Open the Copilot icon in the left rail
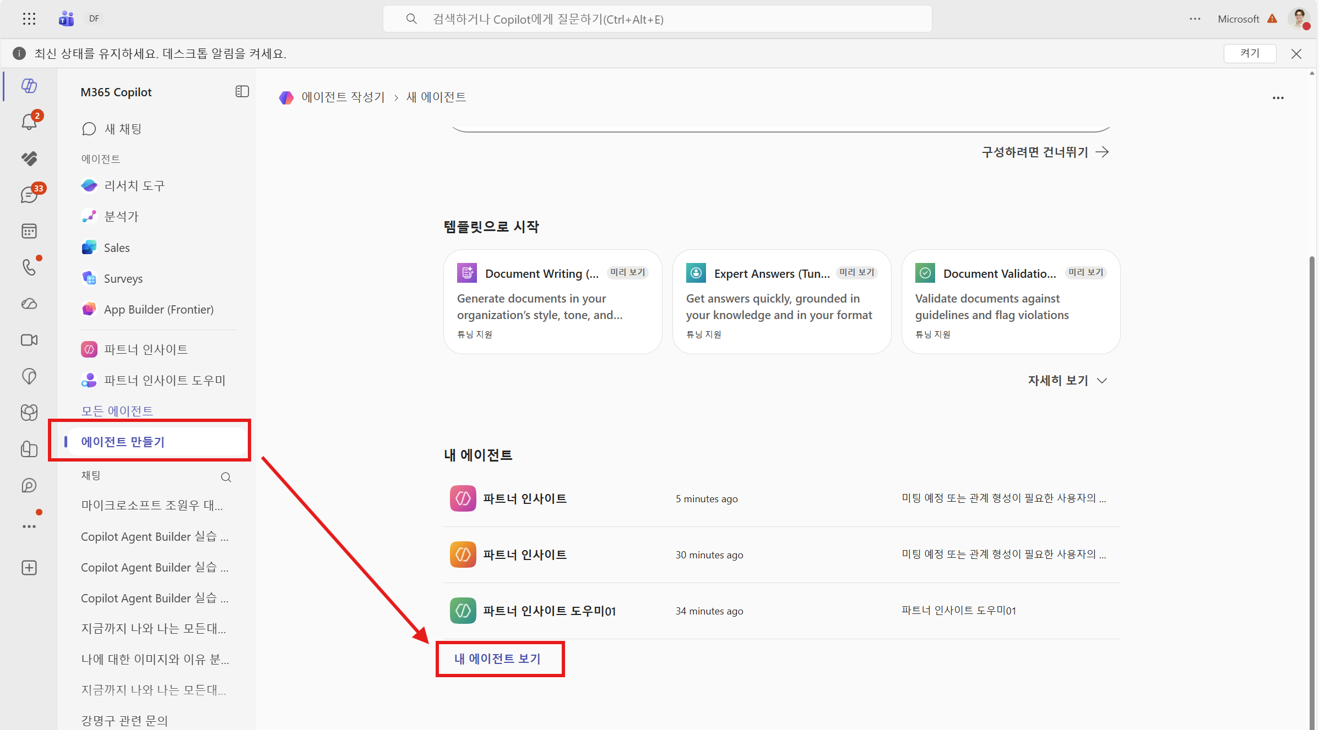 (x=29, y=86)
